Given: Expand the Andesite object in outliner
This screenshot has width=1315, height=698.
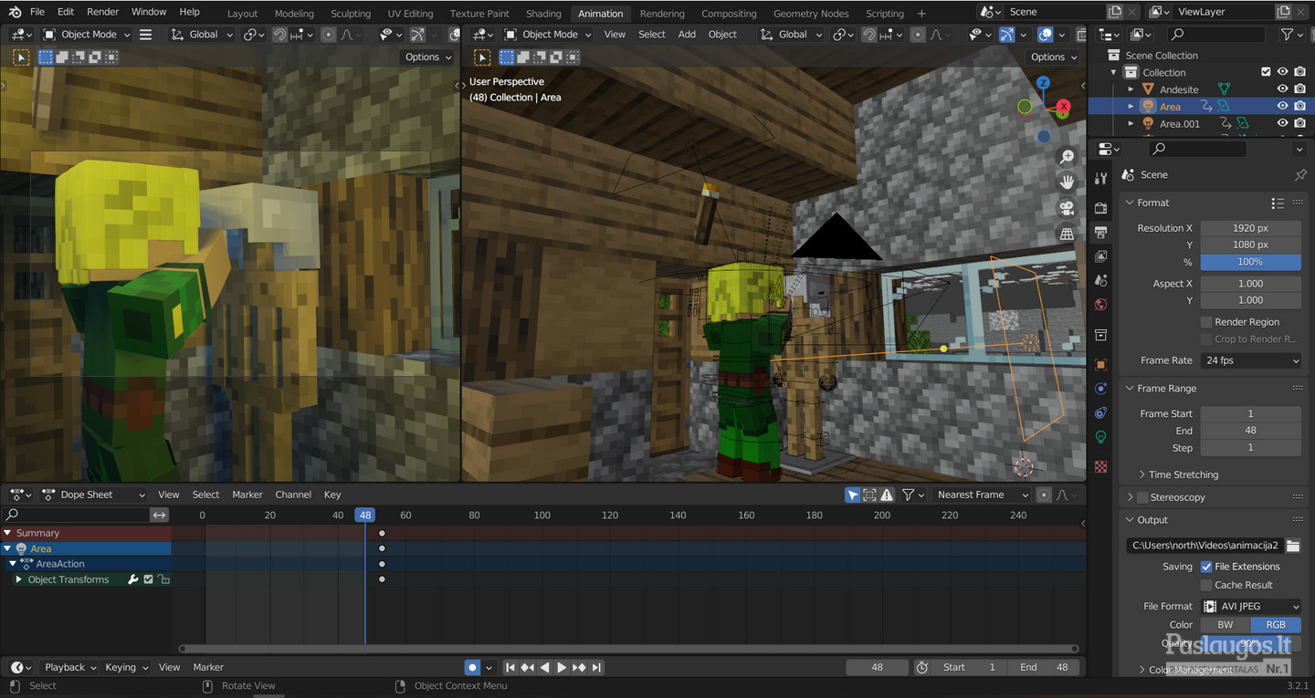Looking at the screenshot, I should pyautogui.click(x=1131, y=89).
